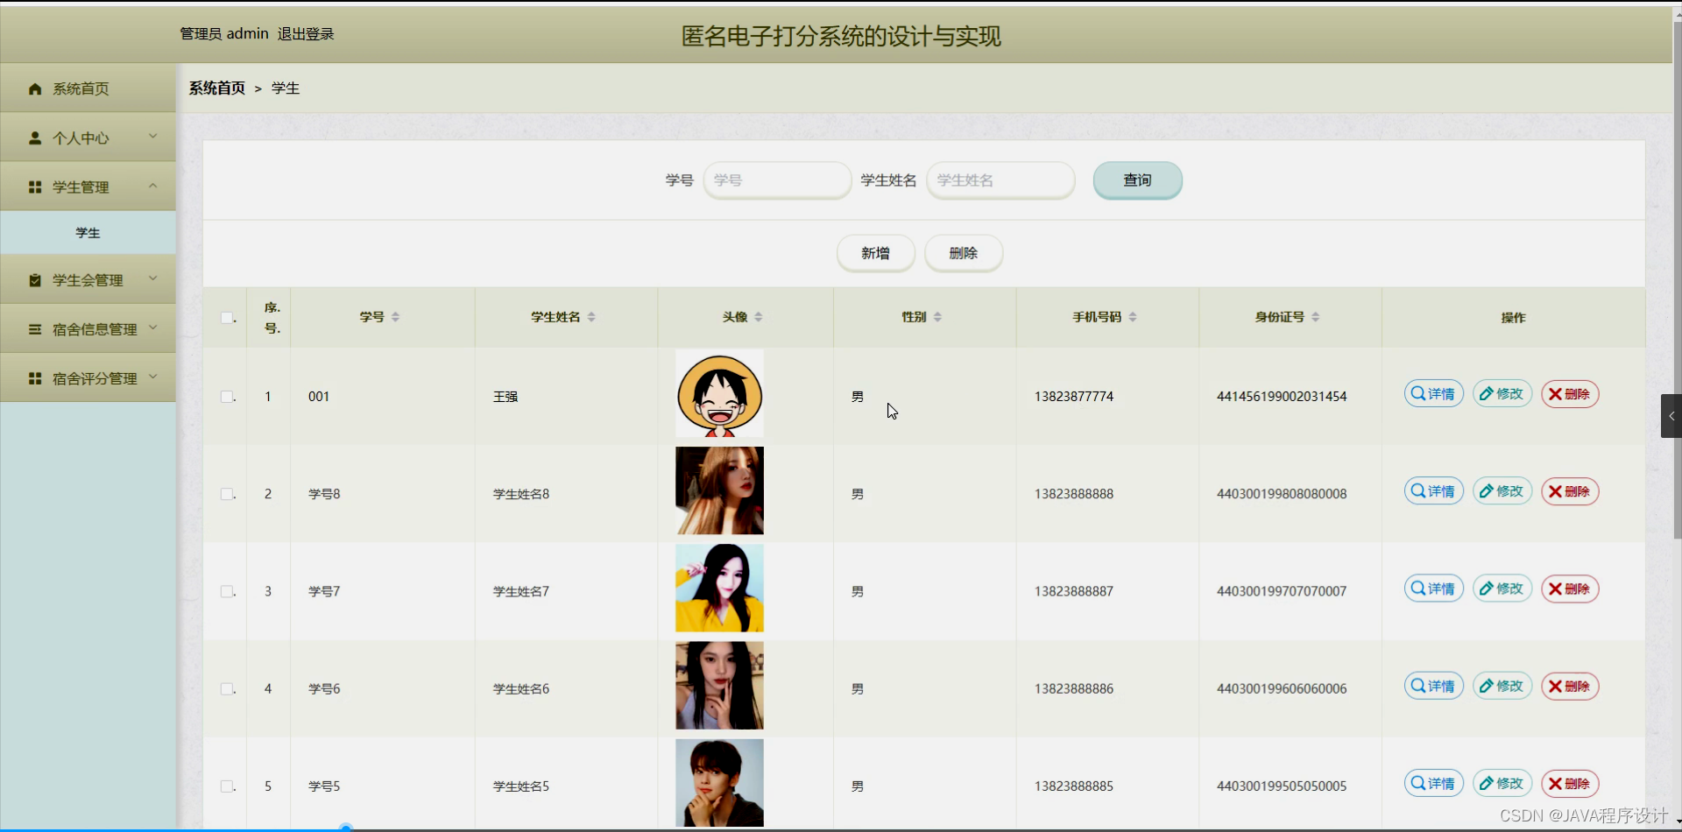
Task: Open 王强's cartoon avatar thumbnail
Action: pos(719,393)
